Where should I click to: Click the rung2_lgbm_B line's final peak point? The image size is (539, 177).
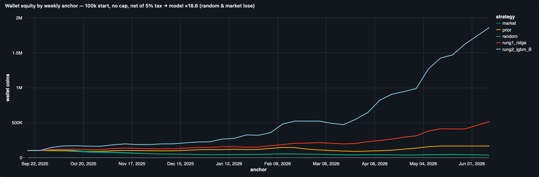tap(489, 28)
